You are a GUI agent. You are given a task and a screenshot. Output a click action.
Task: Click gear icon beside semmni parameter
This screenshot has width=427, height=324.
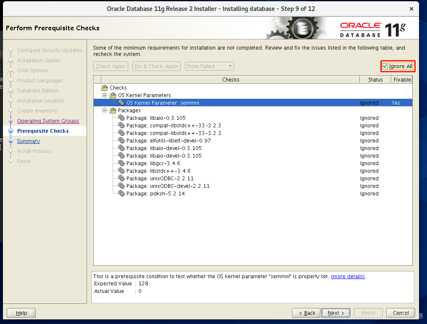click(x=121, y=103)
